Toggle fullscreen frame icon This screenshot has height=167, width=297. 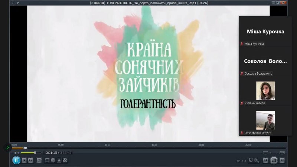click(x=47, y=160)
